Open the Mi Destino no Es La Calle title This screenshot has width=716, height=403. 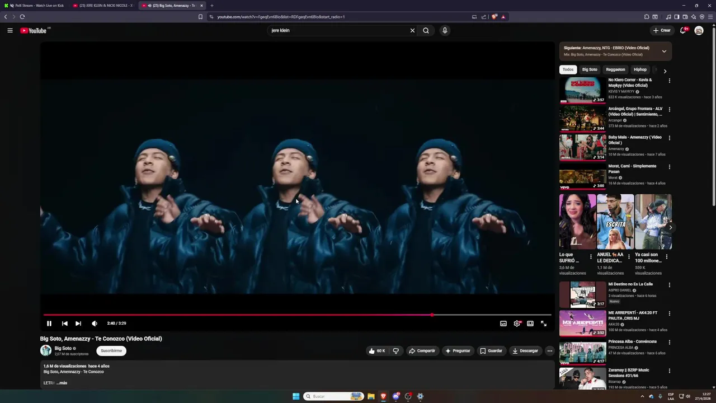pos(630,284)
